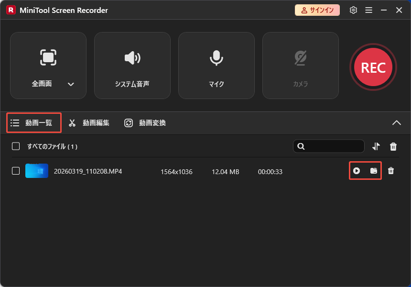The height and width of the screenshot is (287, 411).
Task: Open the hamburger menu
Action: (368, 10)
